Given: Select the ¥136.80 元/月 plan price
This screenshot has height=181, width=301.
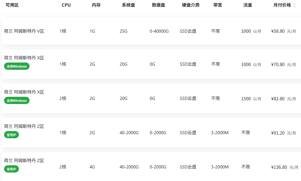Looking at the screenshot, I should click(285, 167).
